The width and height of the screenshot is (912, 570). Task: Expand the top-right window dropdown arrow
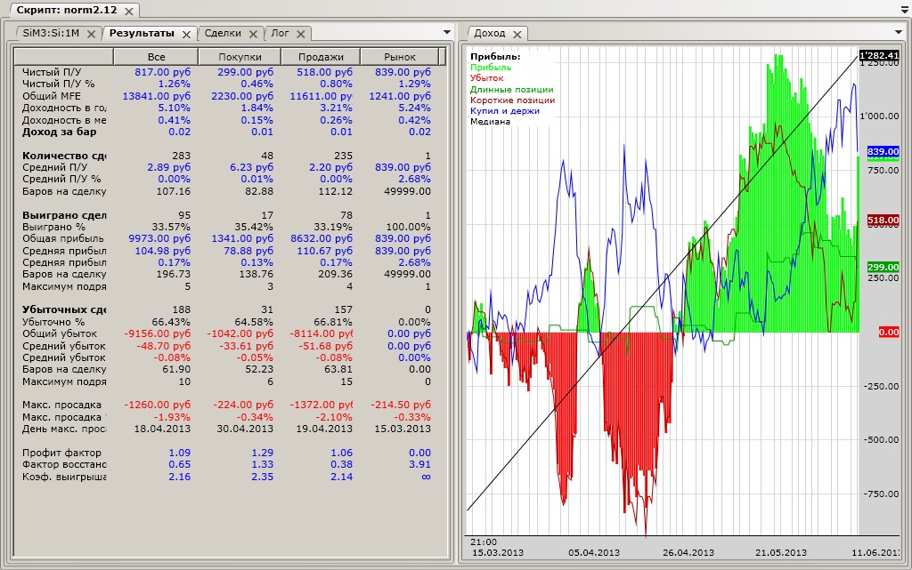coord(904,10)
